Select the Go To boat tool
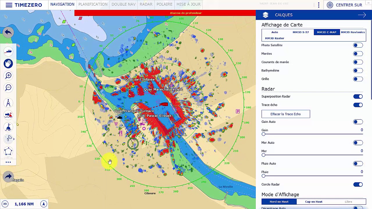 [x=8, y=115]
